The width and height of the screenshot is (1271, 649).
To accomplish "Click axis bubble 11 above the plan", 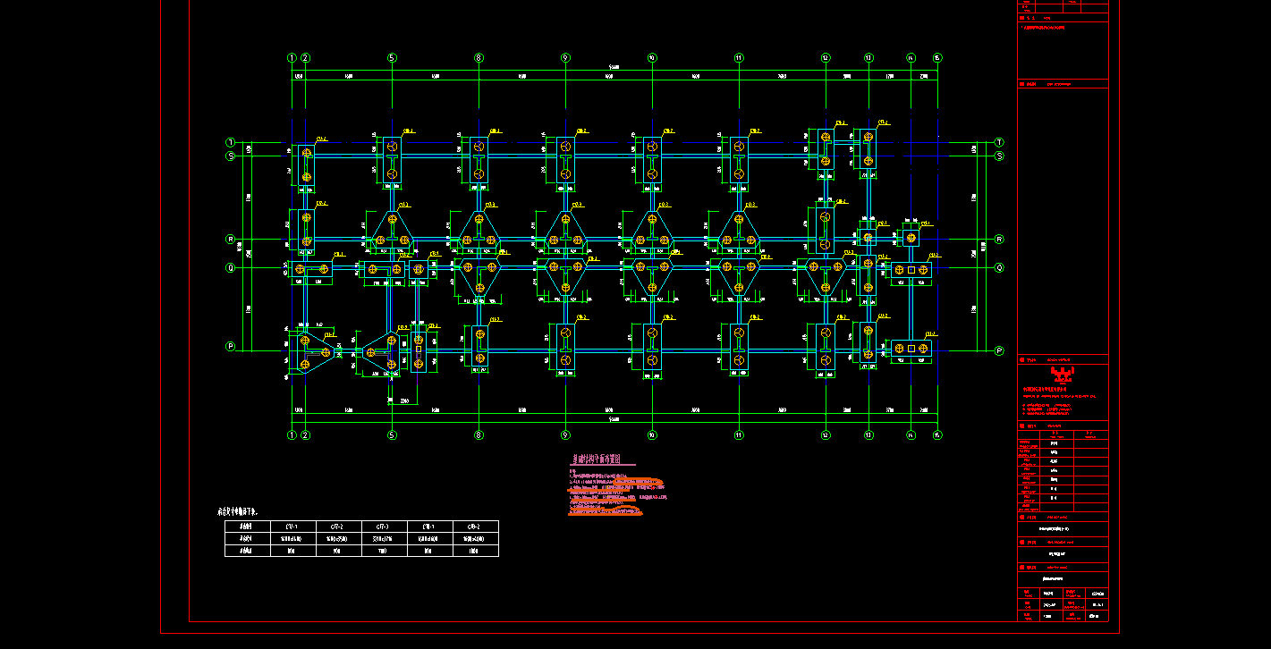I will pos(739,58).
